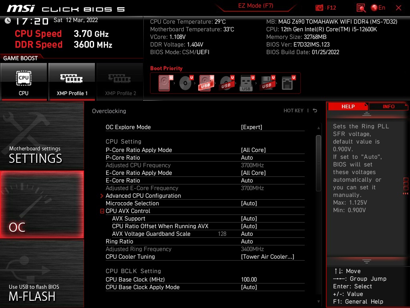
Task: Click the GAME BOOST label
Action: tap(20, 58)
